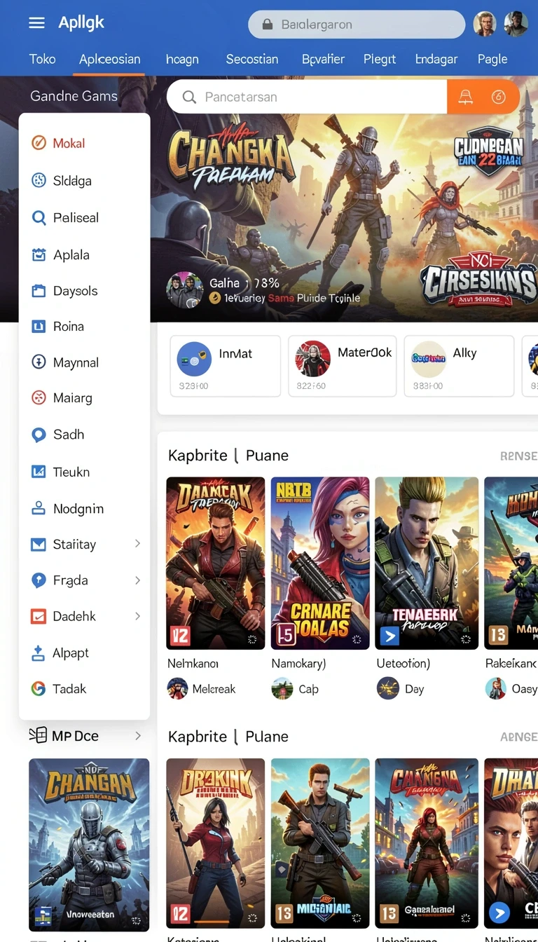Click the lock icon in address bar
The height and width of the screenshot is (942, 538).
pyautogui.click(x=267, y=25)
